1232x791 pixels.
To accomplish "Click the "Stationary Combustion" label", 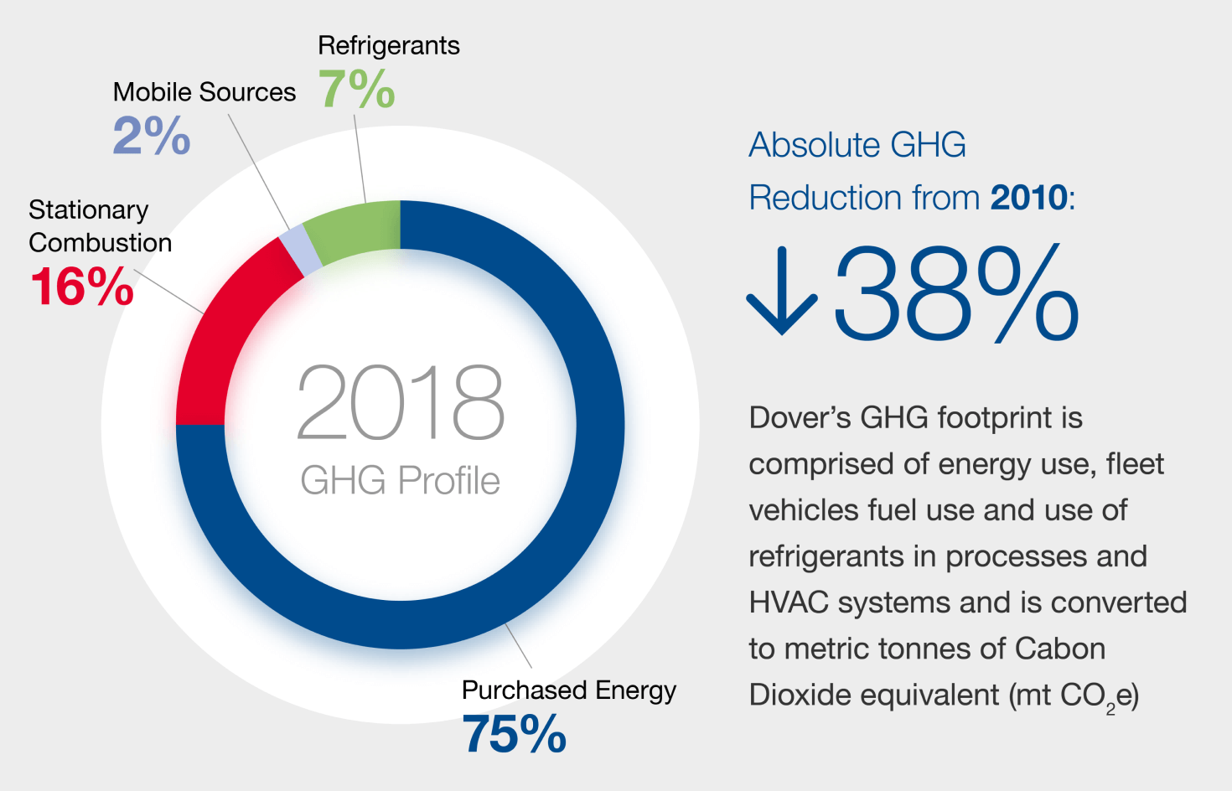I will [x=100, y=226].
